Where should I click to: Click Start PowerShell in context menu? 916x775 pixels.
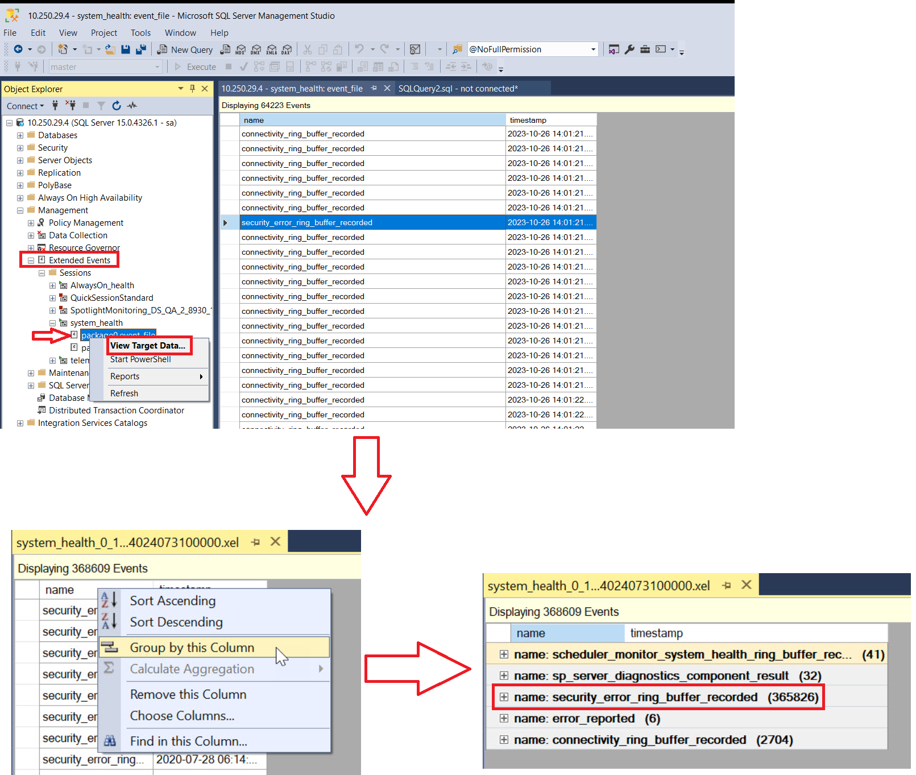[140, 359]
